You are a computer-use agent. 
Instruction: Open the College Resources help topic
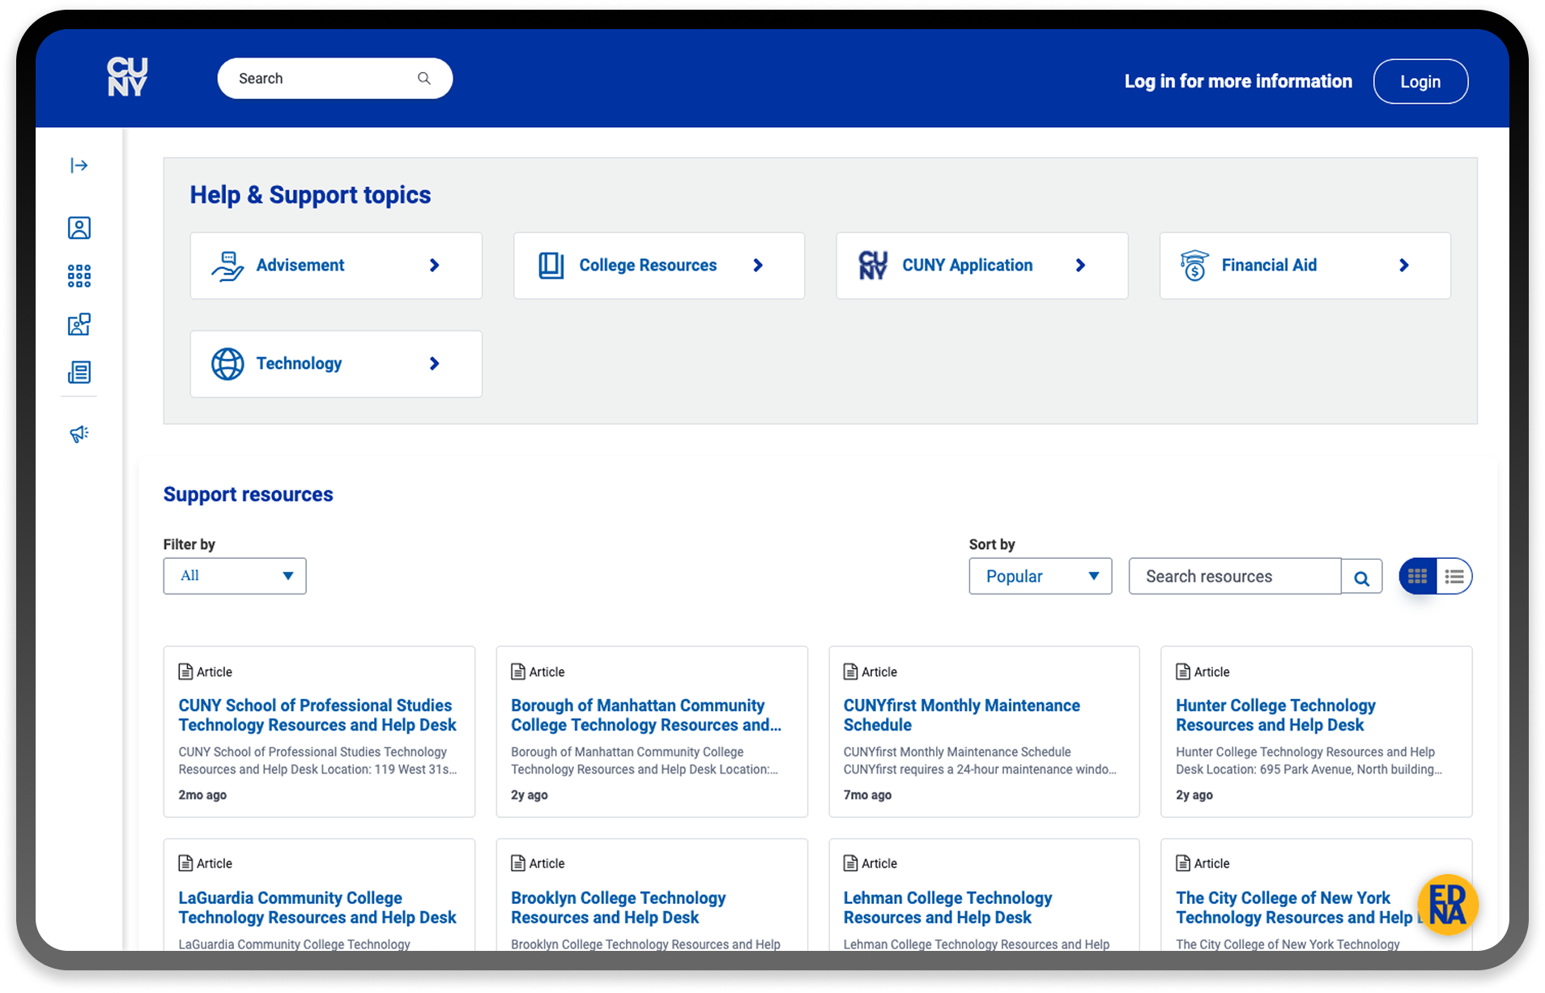[x=659, y=266]
